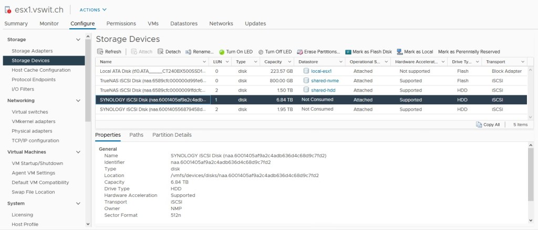The width and height of the screenshot is (538, 230).
Task: Click the Turn Off LED icon
Action: point(261,52)
